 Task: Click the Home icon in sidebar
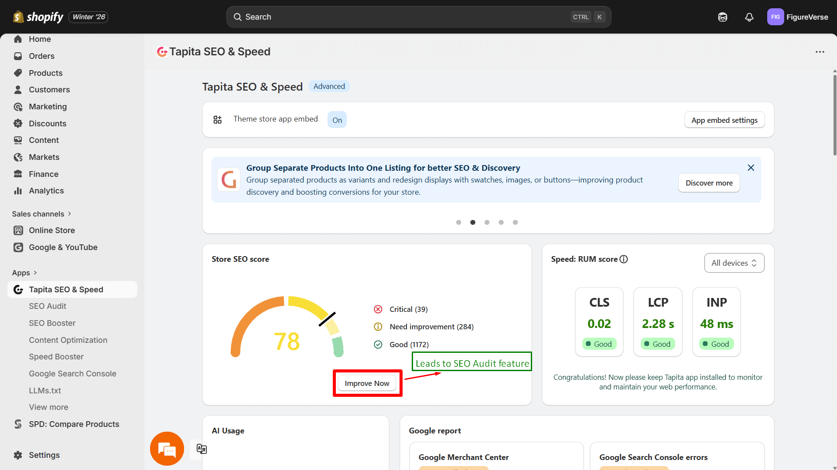point(18,39)
